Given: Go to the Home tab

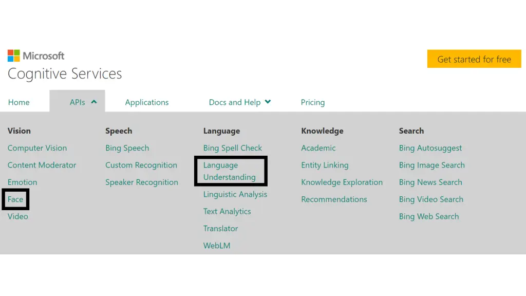Looking at the screenshot, I should (x=19, y=102).
